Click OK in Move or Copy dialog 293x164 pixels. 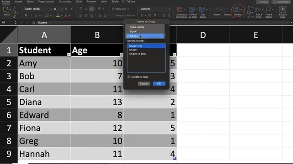pyautogui.click(x=159, y=83)
